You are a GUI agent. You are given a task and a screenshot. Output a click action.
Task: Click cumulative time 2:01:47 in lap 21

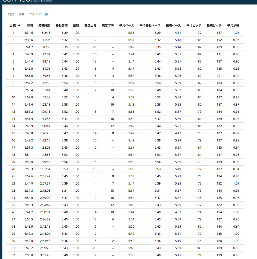coord(45,176)
